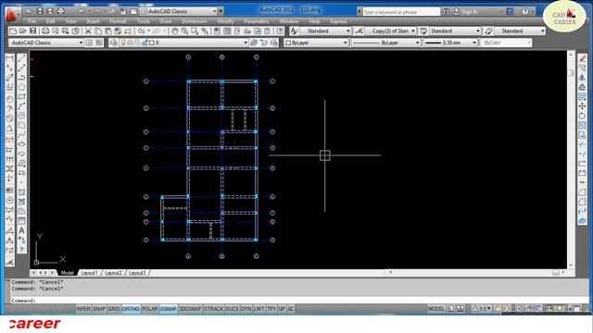The image size is (593, 333).
Task: Open the Dimension menu
Action: click(195, 21)
